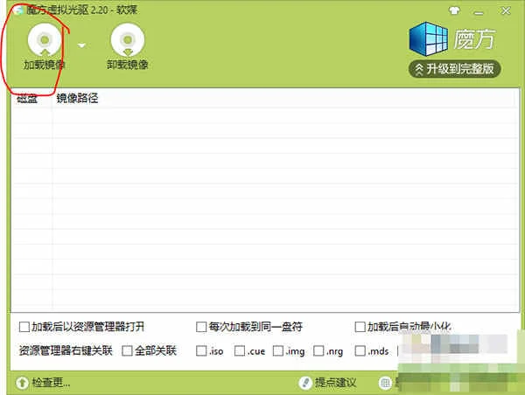Viewport: 525px width, 395px height.
Task: Click the 加载镜像 (load image) disc icon
Action: (45, 40)
